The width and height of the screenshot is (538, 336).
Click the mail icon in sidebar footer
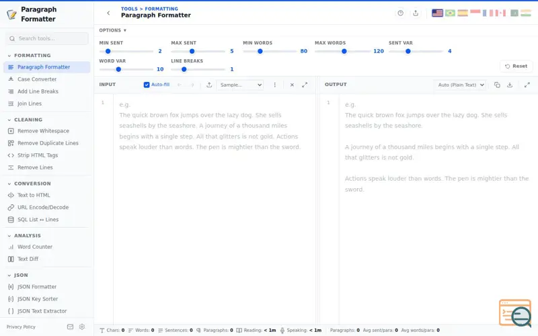click(x=70, y=327)
